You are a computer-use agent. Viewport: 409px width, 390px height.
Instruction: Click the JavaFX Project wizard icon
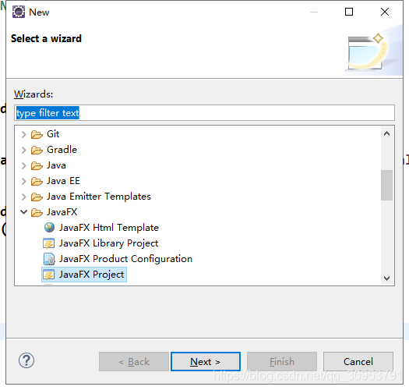pyautogui.click(x=49, y=275)
